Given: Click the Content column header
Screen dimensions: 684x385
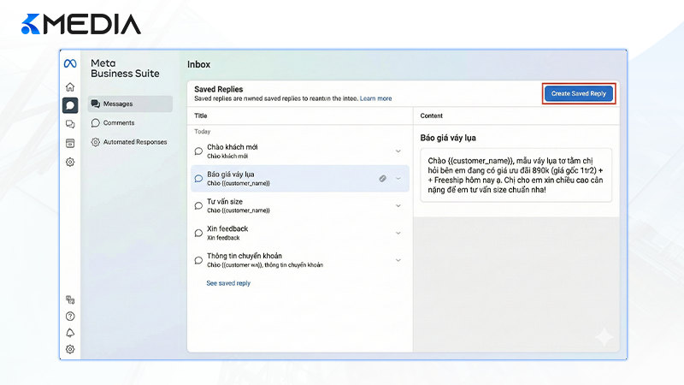Looking at the screenshot, I should [432, 115].
